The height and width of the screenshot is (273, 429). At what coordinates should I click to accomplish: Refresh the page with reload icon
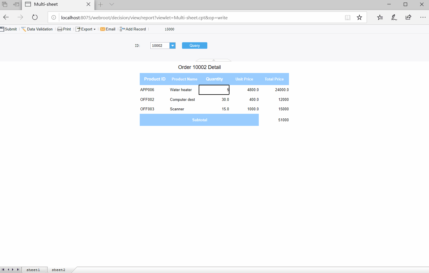pyautogui.click(x=35, y=17)
